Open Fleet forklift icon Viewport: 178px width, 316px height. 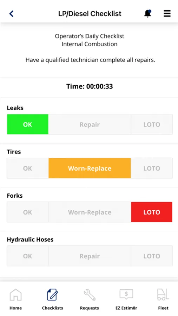(x=163, y=295)
